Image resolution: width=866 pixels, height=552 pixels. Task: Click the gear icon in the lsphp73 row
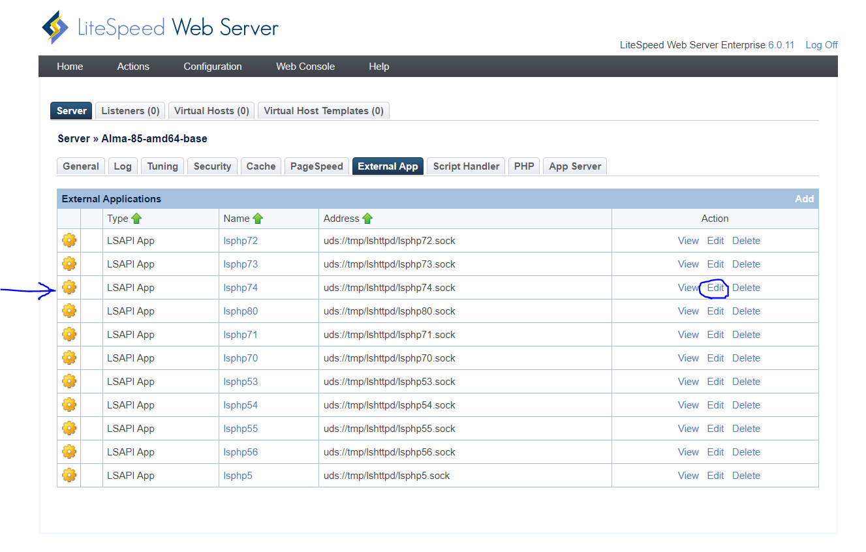point(69,264)
